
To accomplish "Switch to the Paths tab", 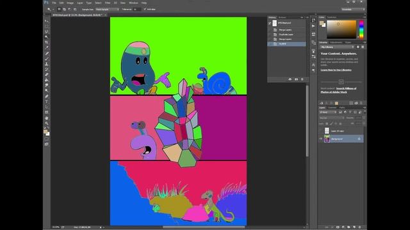I will tap(342, 107).
